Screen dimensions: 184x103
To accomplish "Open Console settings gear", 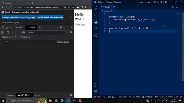I will pyautogui.click(x=71, y=32).
